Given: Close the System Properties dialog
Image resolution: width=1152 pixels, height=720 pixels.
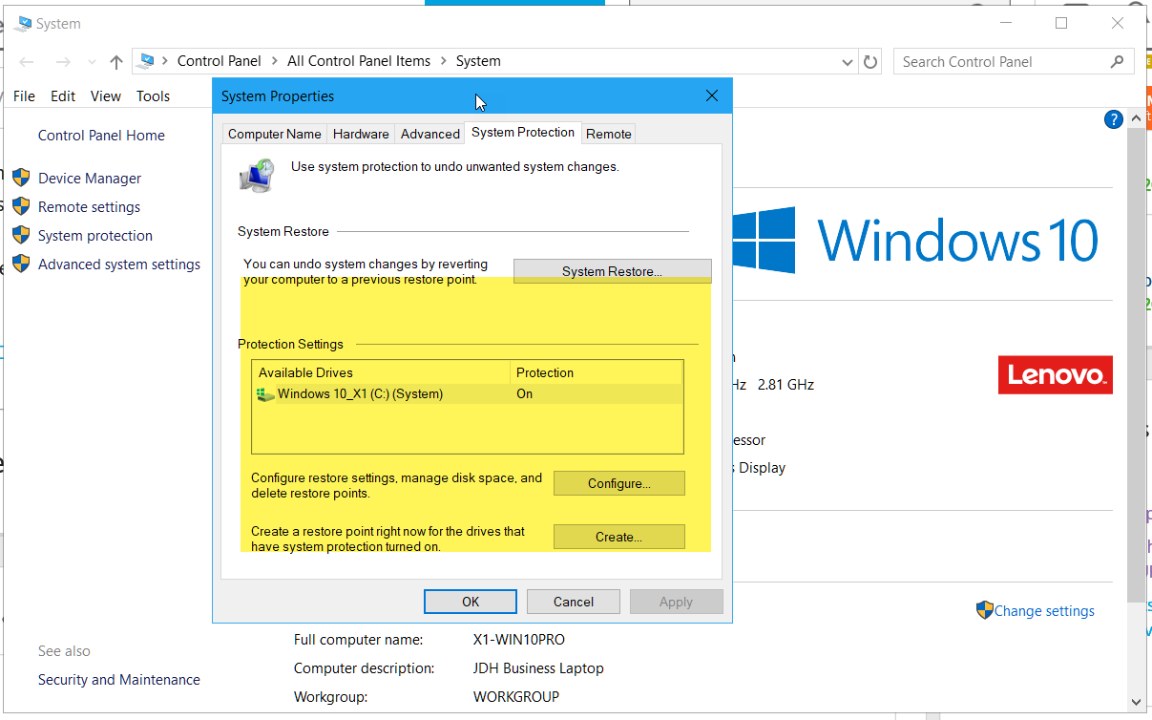Looking at the screenshot, I should coord(711,96).
